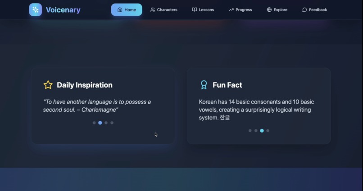Click the Charlemagne quote text
363x191 pixels.
click(x=97, y=105)
